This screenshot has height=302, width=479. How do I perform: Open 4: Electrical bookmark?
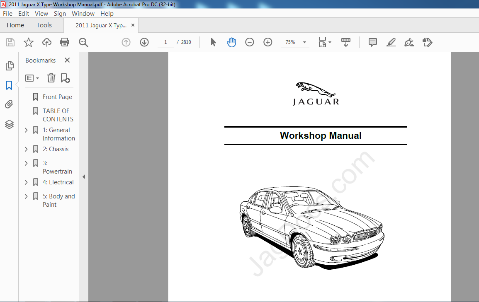(x=58, y=182)
